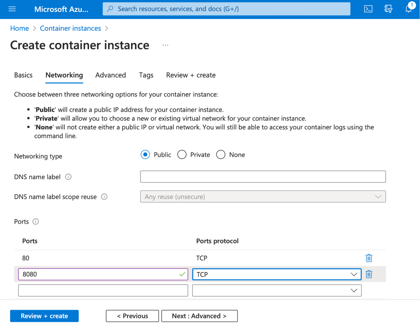Image resolution: width=420 pixels, height=335 pixels.
Task: Select the Private networking type
Action: pos(182,154)
